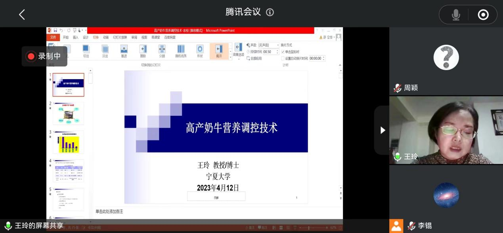Select the 揭开 transition effect
This screenshot has width=503, height=233.
pyautogui.click(x=219, y=51)
